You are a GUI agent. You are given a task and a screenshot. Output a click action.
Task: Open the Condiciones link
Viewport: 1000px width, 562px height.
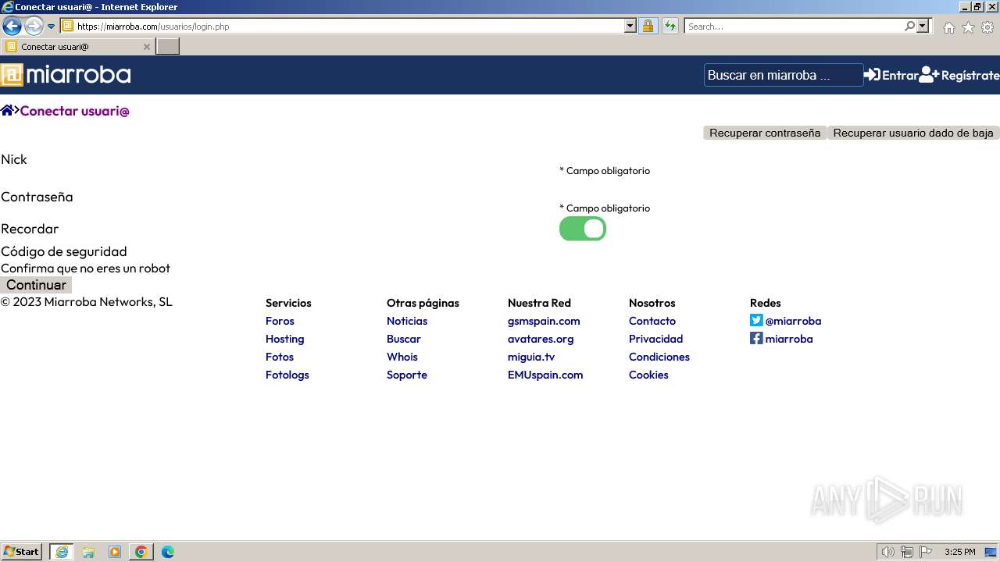point(659,357)
